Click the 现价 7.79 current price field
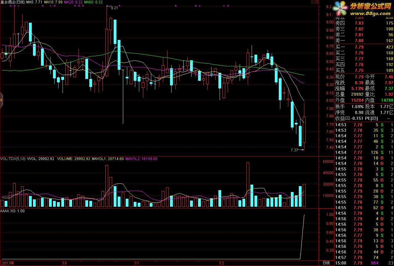The height and width of the screenshot is (266, 394). pyautogui.click(x=349, y=77)
